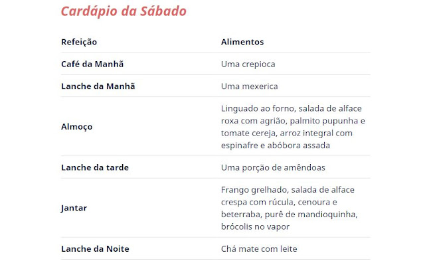Click the Uma crepioca cell
The height and width of the screenshot is (267, 425).
pos(248,64)
